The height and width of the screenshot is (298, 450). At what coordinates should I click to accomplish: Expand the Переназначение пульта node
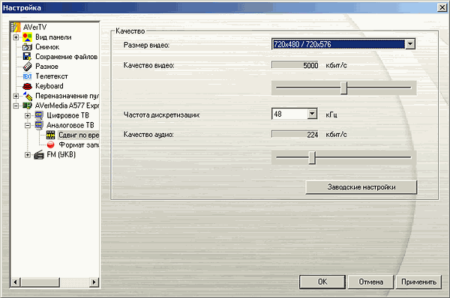[x=16, y=96]
